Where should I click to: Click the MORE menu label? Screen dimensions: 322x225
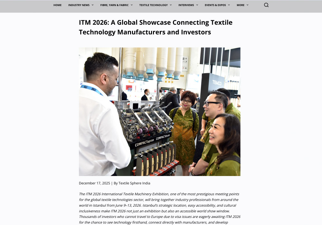[x=240, y=5]
